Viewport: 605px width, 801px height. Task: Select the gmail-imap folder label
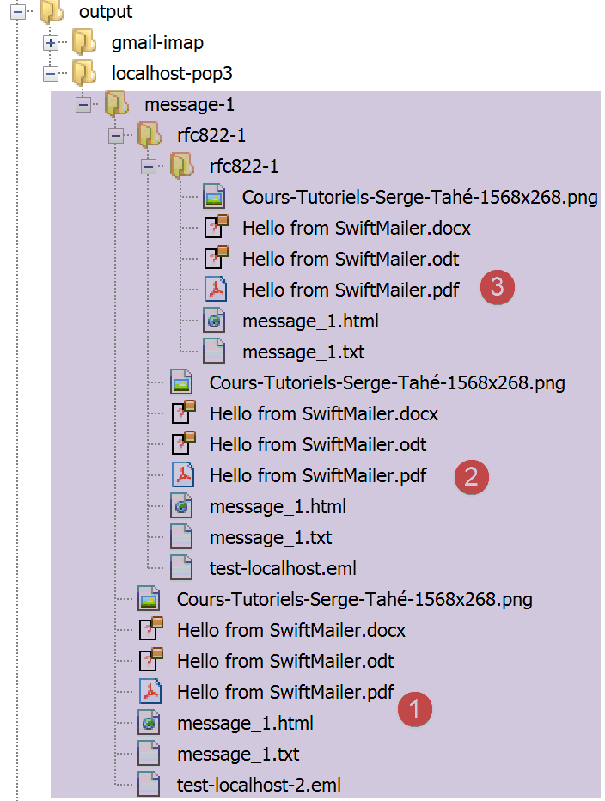click(158, 42)
